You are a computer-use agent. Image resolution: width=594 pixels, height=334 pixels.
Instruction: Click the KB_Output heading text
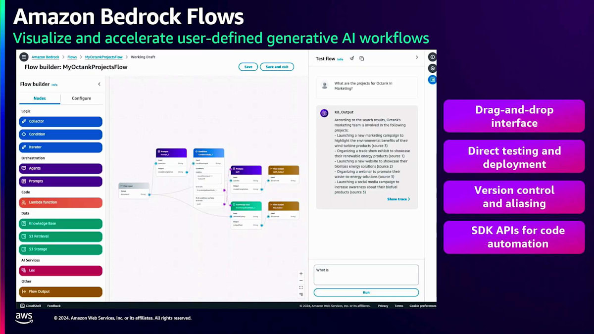click(344, 112)
